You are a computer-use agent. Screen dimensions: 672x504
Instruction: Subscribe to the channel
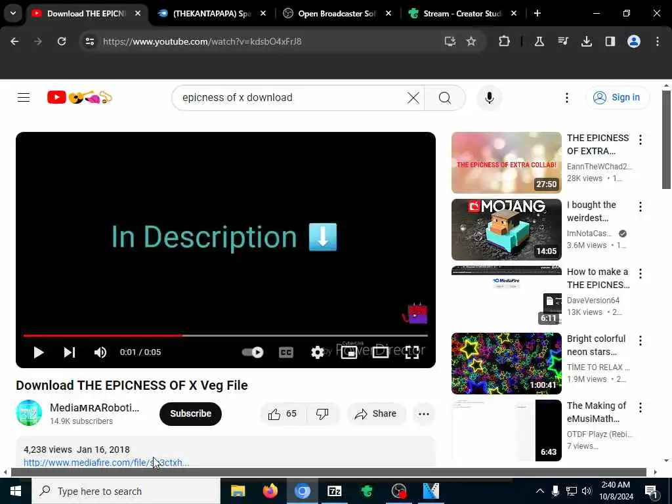pyautogui.click(x=190, y=413)
